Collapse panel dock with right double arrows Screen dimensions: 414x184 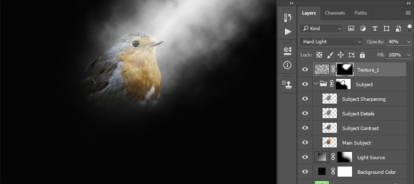[x=409, y=3]
